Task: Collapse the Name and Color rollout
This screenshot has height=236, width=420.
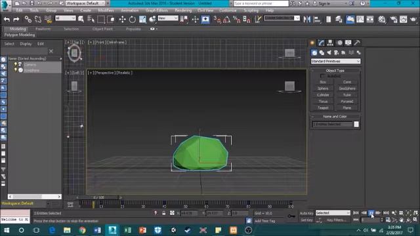Action: click(x=335, y=117)
